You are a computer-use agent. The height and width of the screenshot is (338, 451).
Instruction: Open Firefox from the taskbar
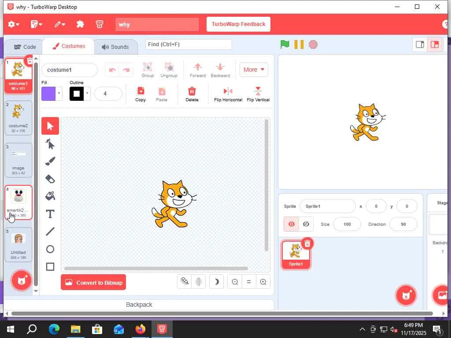click(140, 329)
